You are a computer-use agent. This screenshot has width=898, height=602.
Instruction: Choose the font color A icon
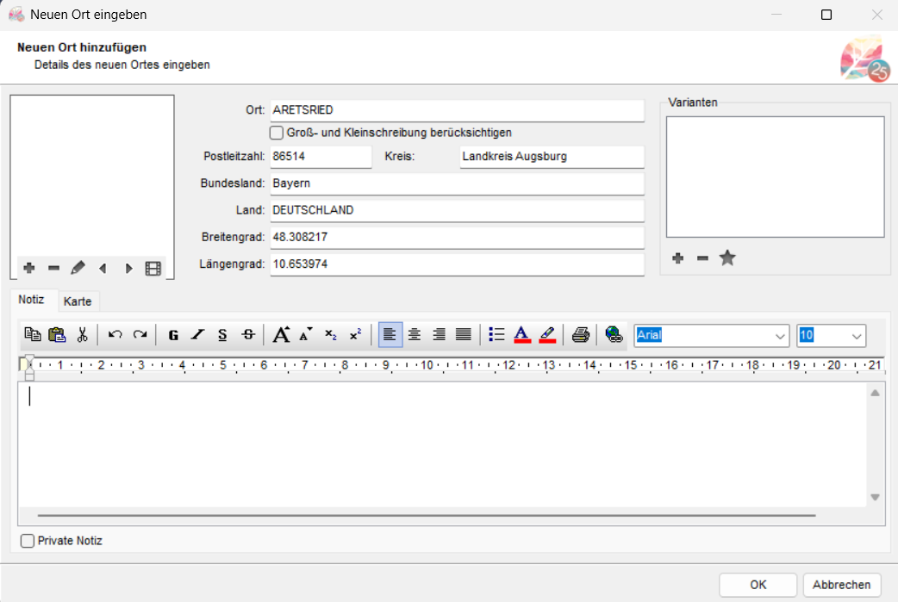coord(521,334)
